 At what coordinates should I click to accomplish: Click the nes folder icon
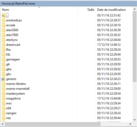(x=4, y=118)
